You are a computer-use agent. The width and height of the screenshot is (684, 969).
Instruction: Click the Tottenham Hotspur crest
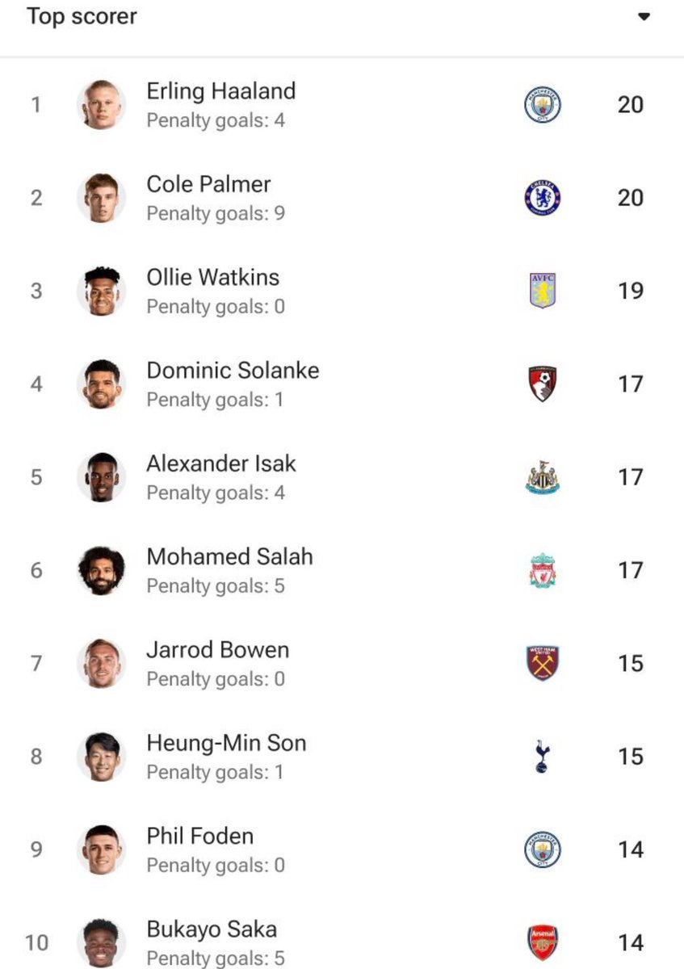(x=542, y=757)
